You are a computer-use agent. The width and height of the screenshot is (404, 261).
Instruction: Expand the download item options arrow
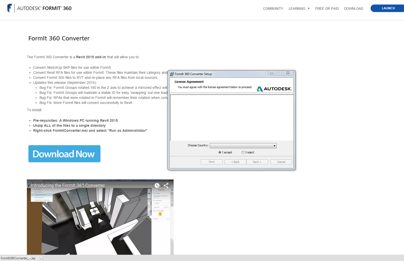pyautogui.click(x=41, y=258)
